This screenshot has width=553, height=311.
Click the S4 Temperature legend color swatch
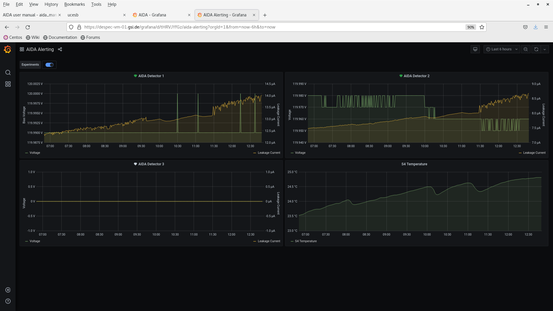coord(292,241)
